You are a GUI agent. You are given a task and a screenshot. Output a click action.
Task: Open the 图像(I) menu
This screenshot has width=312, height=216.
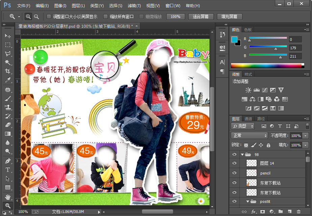tap(60, 6)
